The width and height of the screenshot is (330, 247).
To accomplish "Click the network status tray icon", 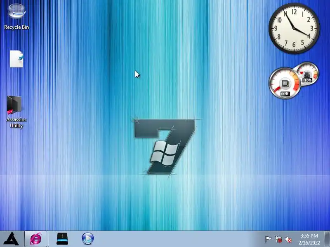I will tap(278, 239).
